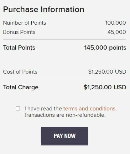Screen dimensions: 130x154
Task: Click 'USD' in the Total Charge row
Action: 120,87
